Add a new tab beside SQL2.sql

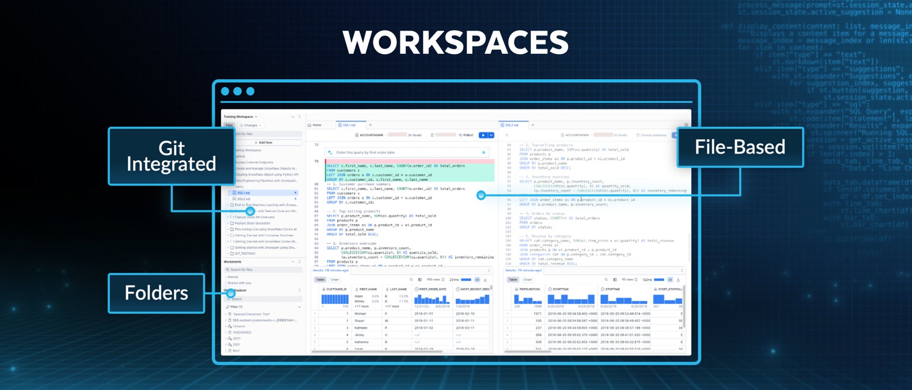coord(533,125)
